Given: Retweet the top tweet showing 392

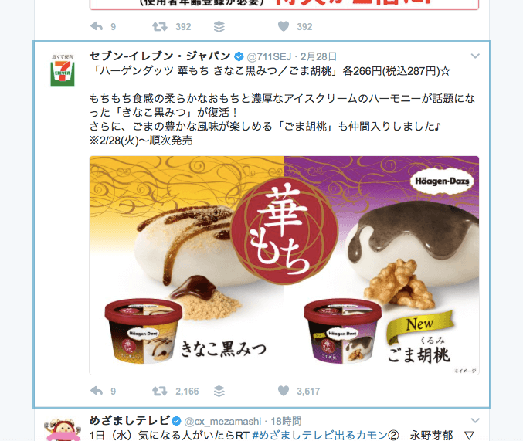Looking at the screenshot, I should [160, 27].
